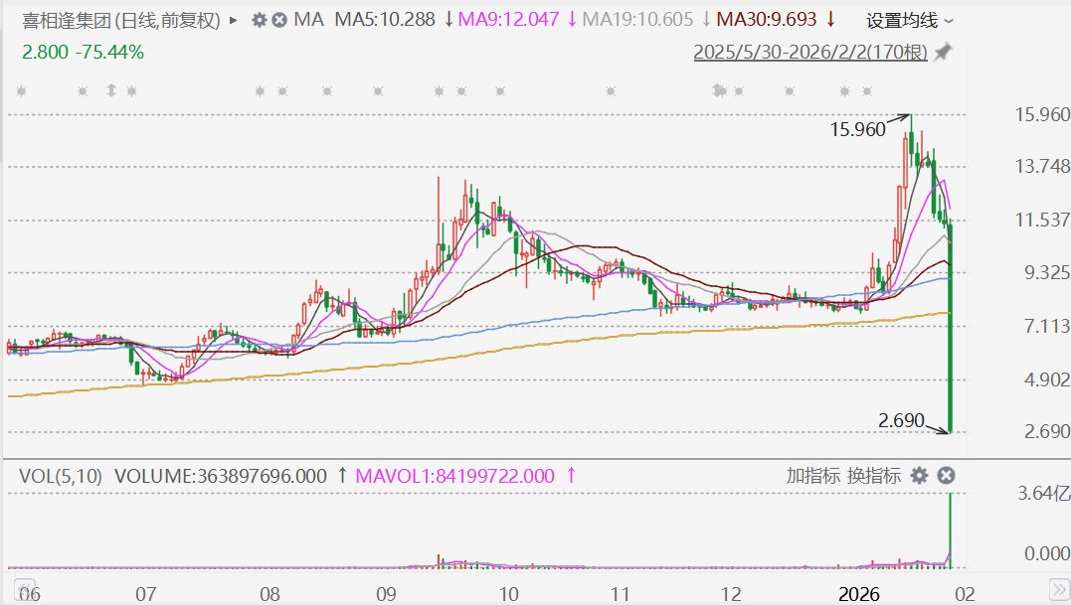
Task: Click 换指标 to switch indicator
Action: [x=874, y=475]
